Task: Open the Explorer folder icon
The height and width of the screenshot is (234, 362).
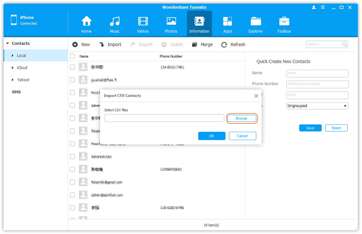Action: coord(256,21)
